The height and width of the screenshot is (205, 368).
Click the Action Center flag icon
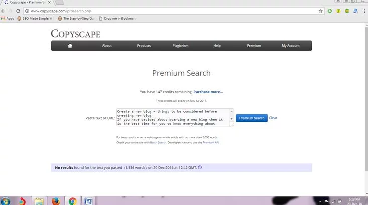pos(326,201)
